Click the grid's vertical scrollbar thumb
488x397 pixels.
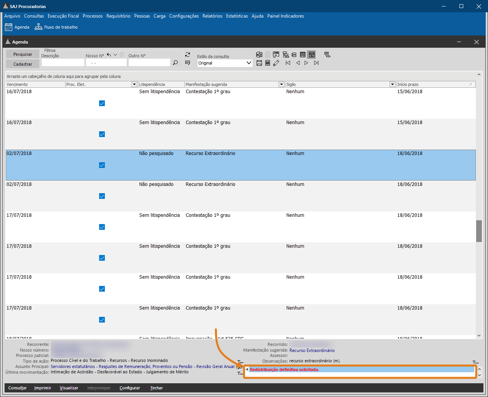coord(479,231)
